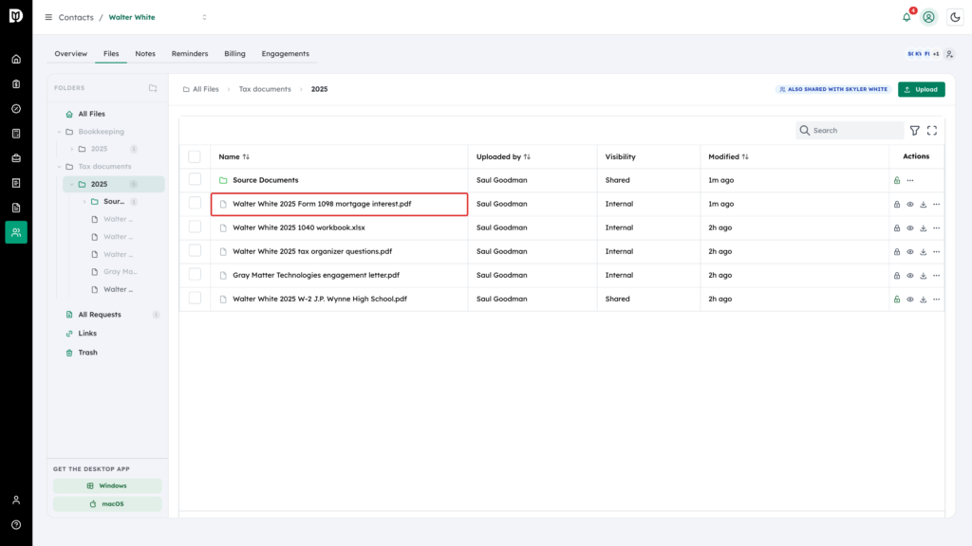Check the Form 1098 mortgage interest checkbox
The width and height of the screenshot is (972, 546).
pyautogui.click(x=195, y=203)
